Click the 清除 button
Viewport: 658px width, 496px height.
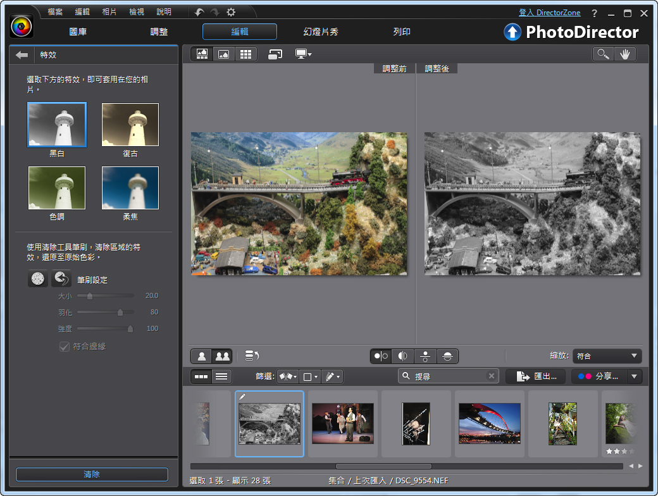click(x=92, y=474)
